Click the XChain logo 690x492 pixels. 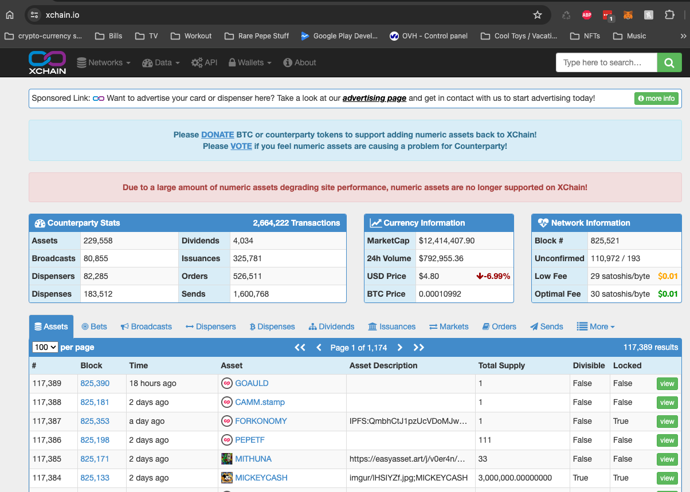click(x=47, y=62)
